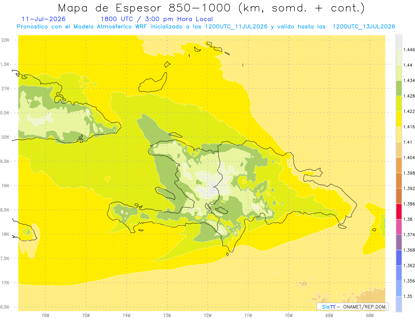Click the legend value "1.434"
Screen dimensions: 415x320
tap(409, 80)
